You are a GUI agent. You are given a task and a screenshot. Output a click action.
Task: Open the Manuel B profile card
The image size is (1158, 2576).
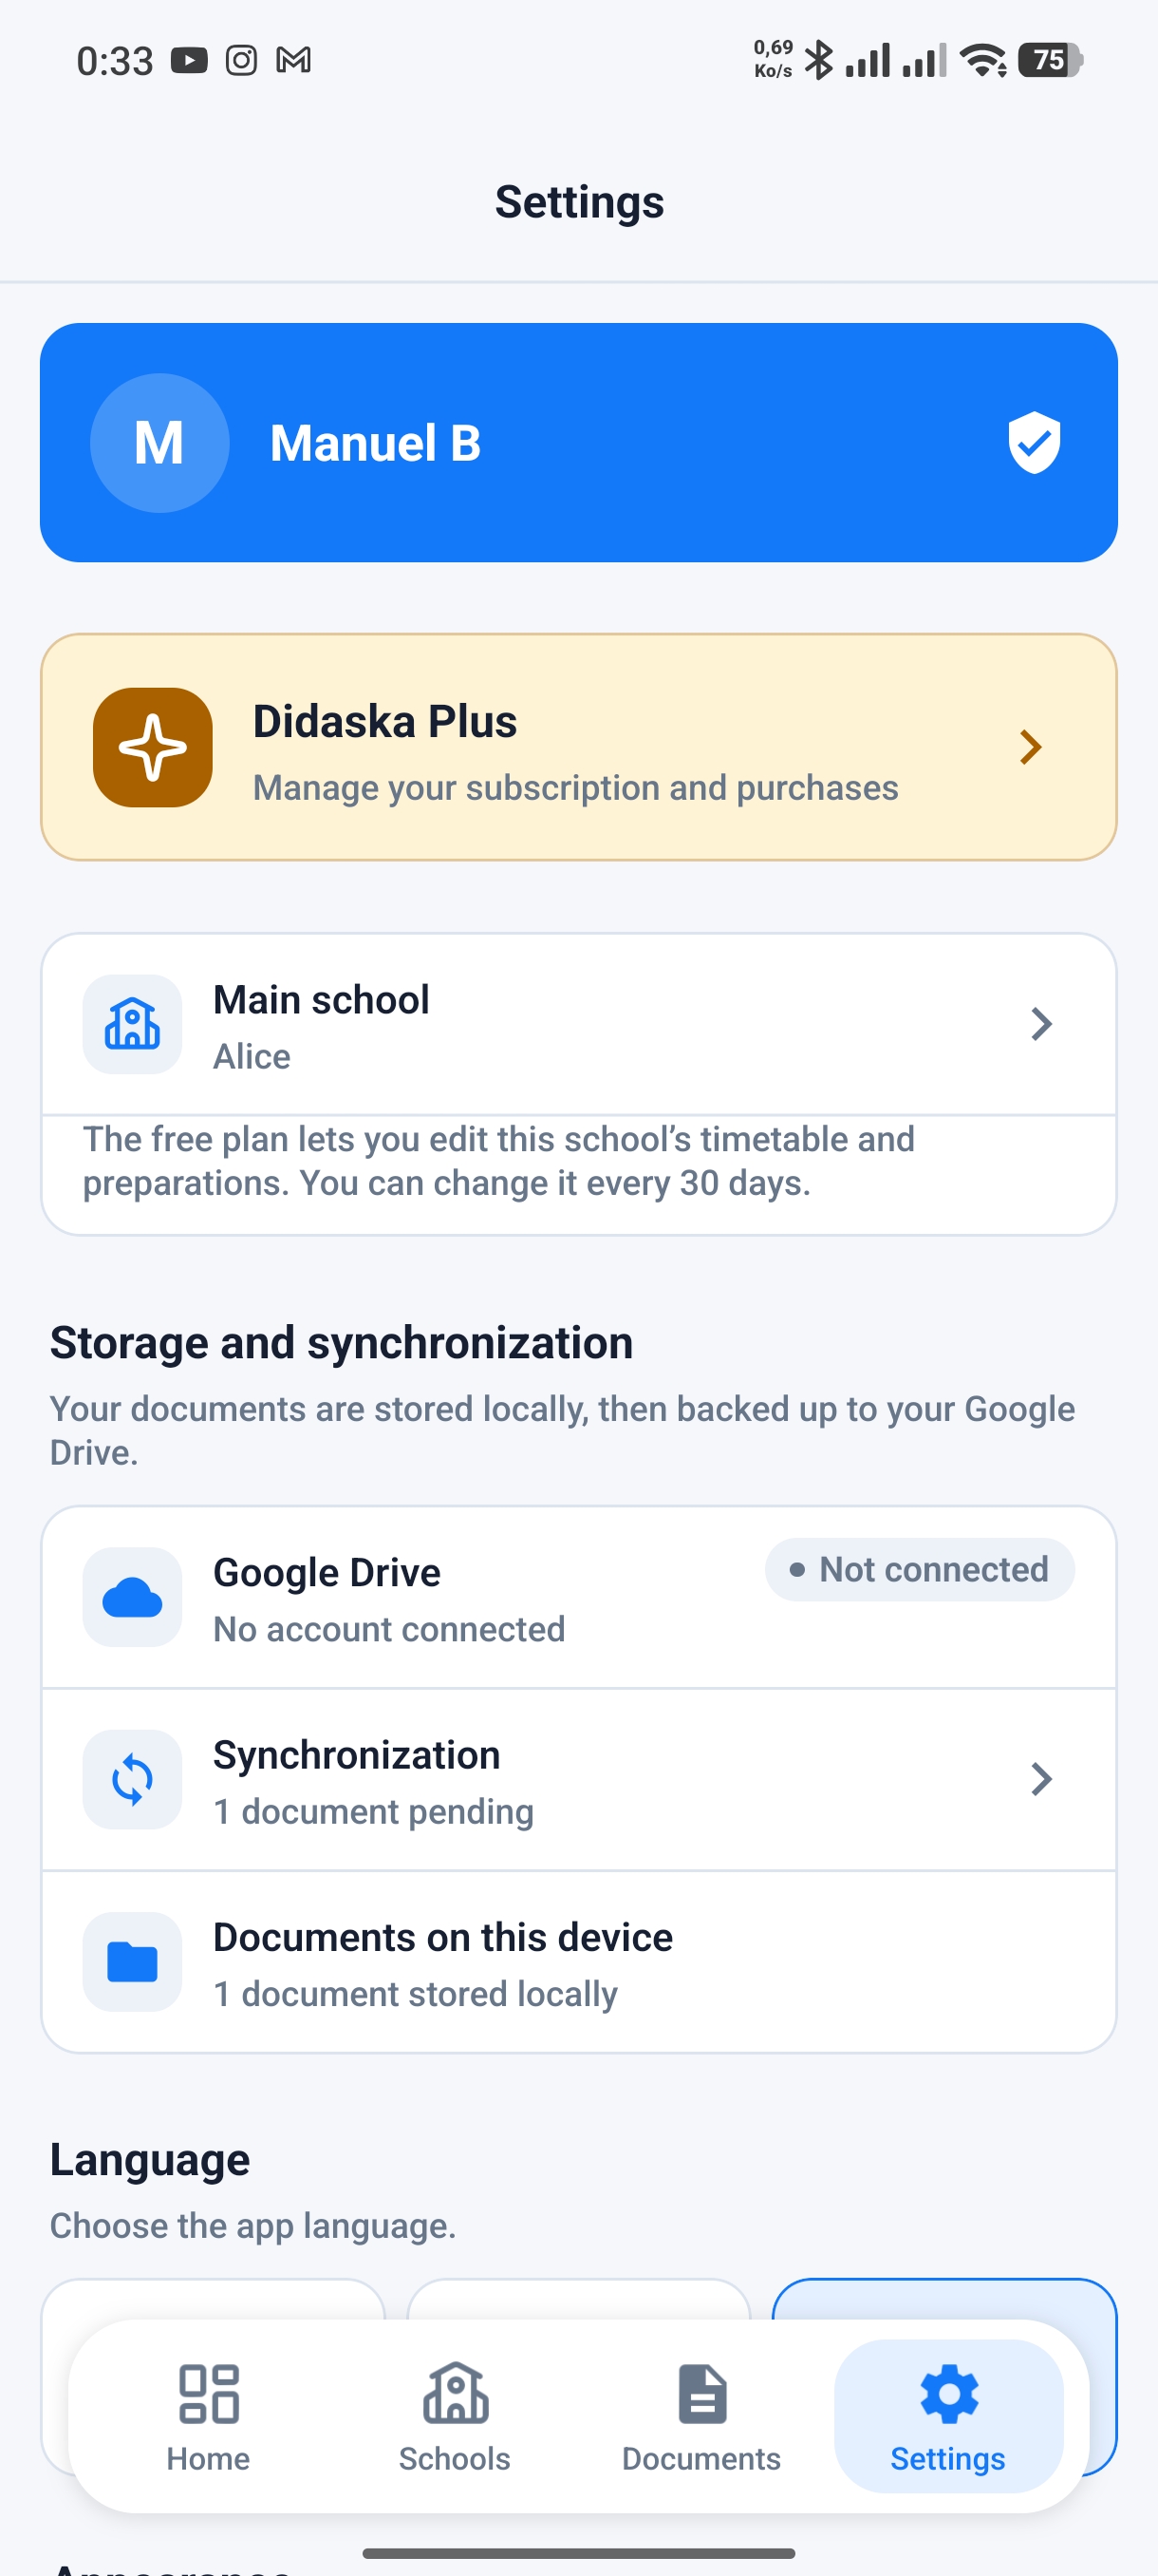click(578, 442)
